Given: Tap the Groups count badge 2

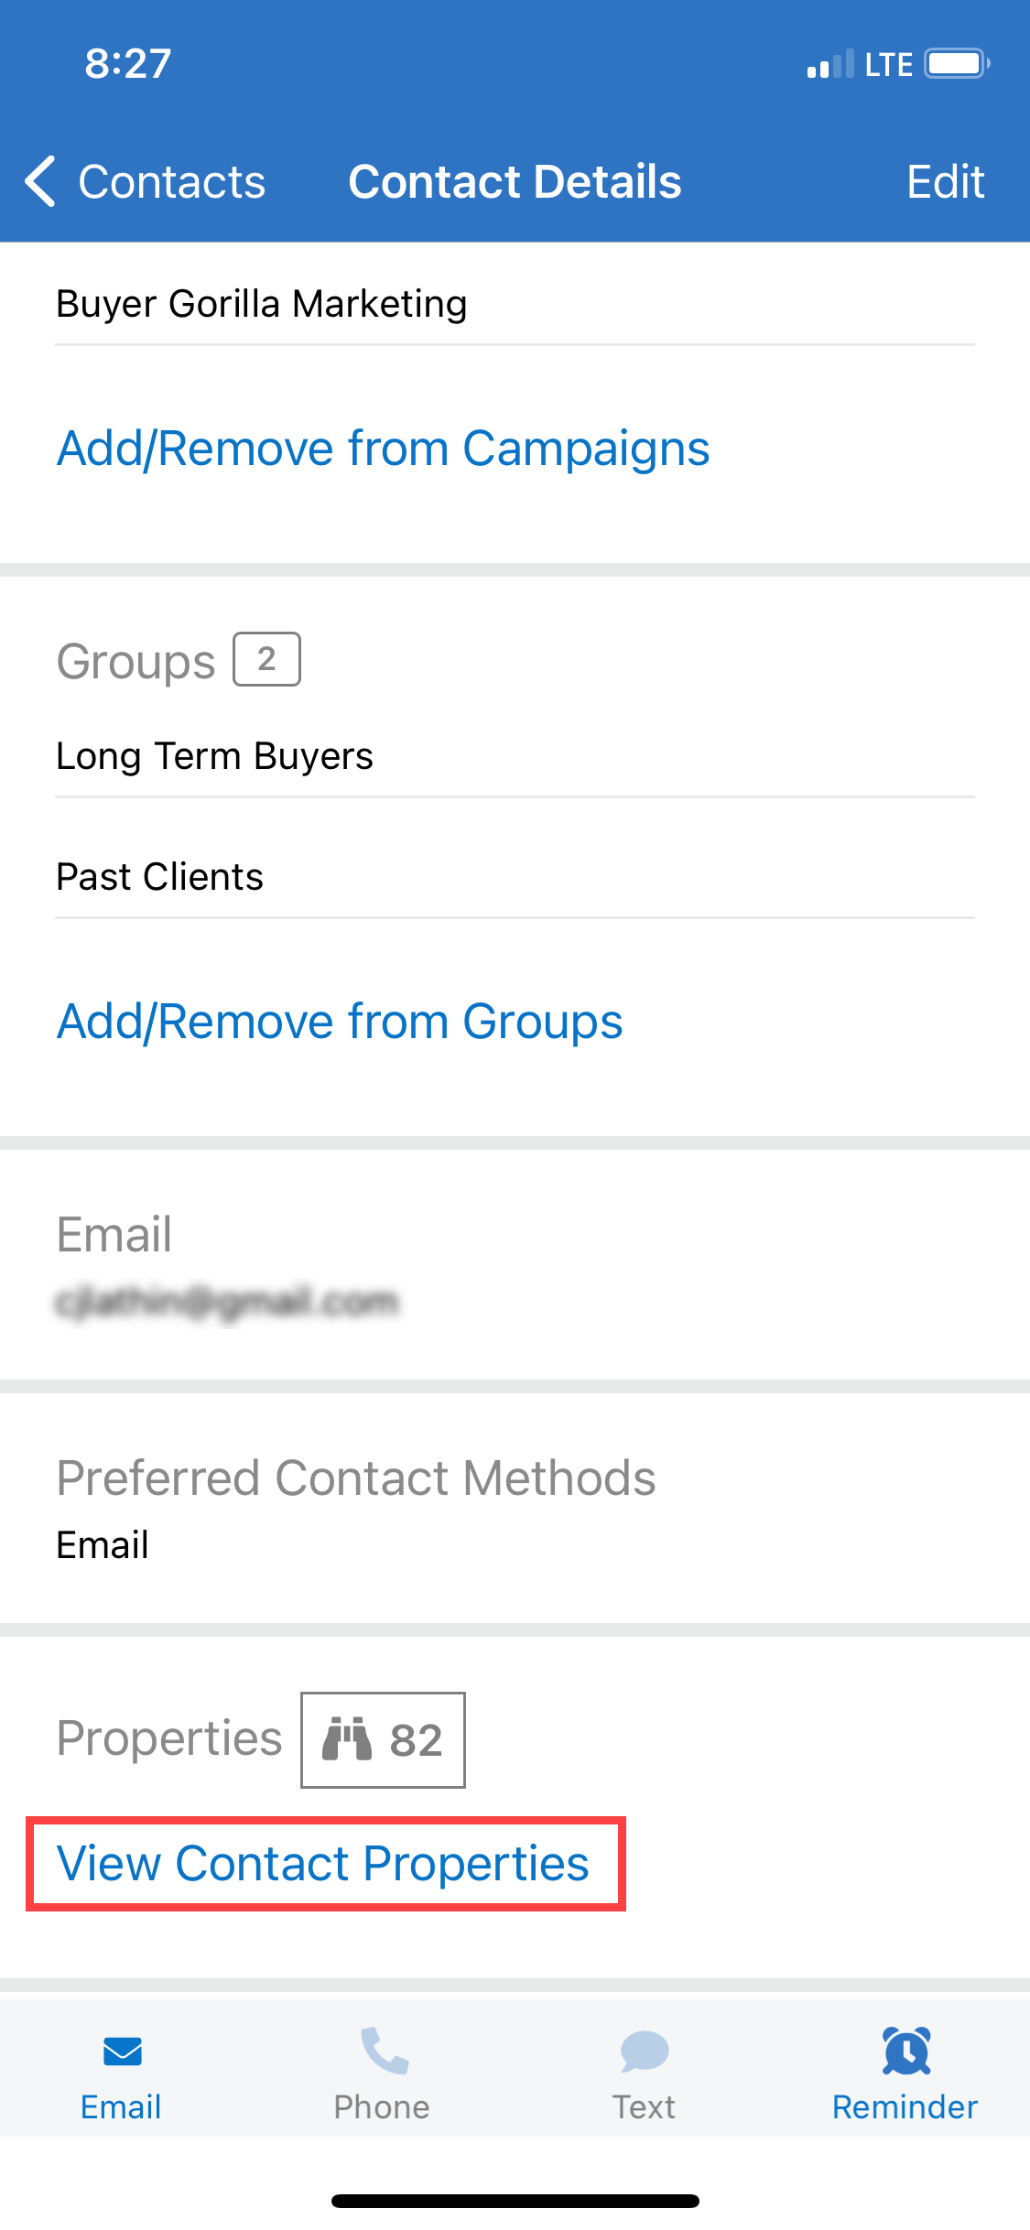Looking at the screenshot, I should 266,659.
